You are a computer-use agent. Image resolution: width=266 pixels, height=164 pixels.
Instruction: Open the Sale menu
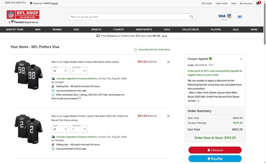(x=236, y=29)
